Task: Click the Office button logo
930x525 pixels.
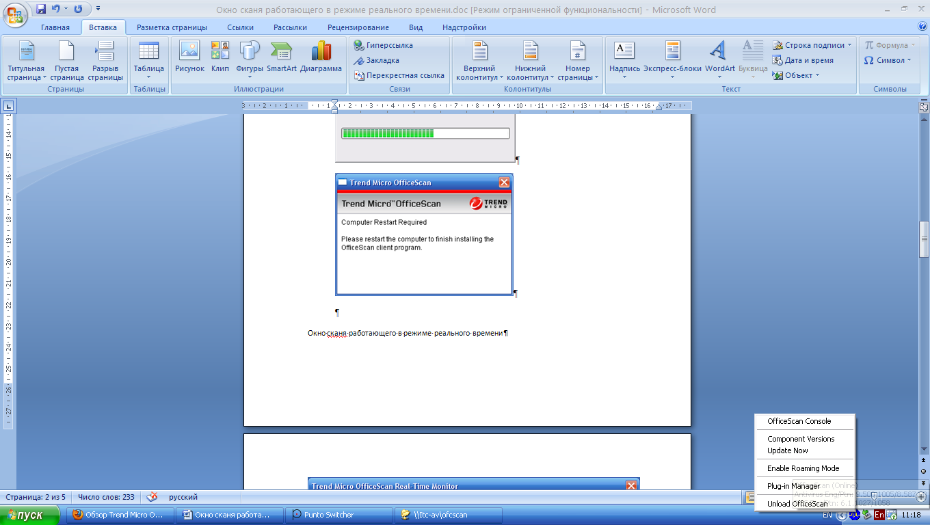Action: (x=15, y=14)
